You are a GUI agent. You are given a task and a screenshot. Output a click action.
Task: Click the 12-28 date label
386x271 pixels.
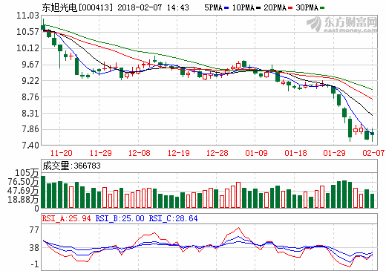tap(217, 153)
